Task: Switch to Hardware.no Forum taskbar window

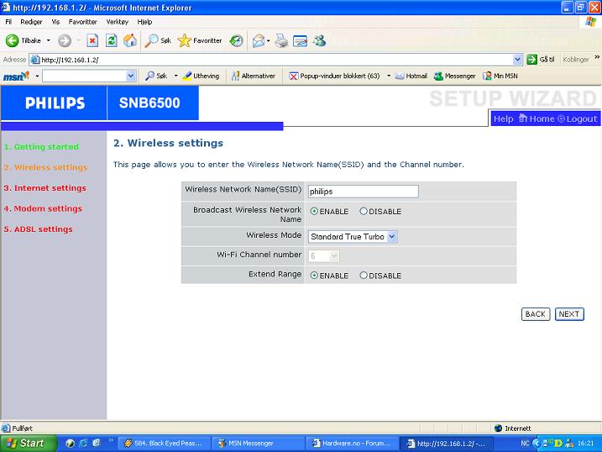Action: click(351, 443)
